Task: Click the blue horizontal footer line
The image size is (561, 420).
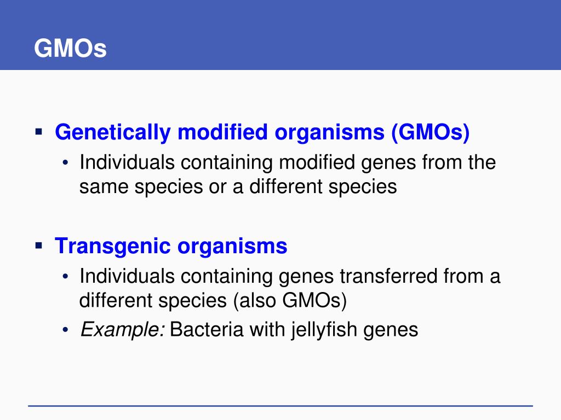Action: tap(280, 406)
